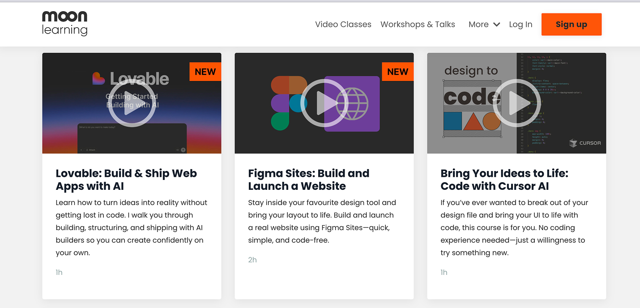Click the Moon Learning logo
The width and height of the screenshot is (640, 308).
coord(64,23)
